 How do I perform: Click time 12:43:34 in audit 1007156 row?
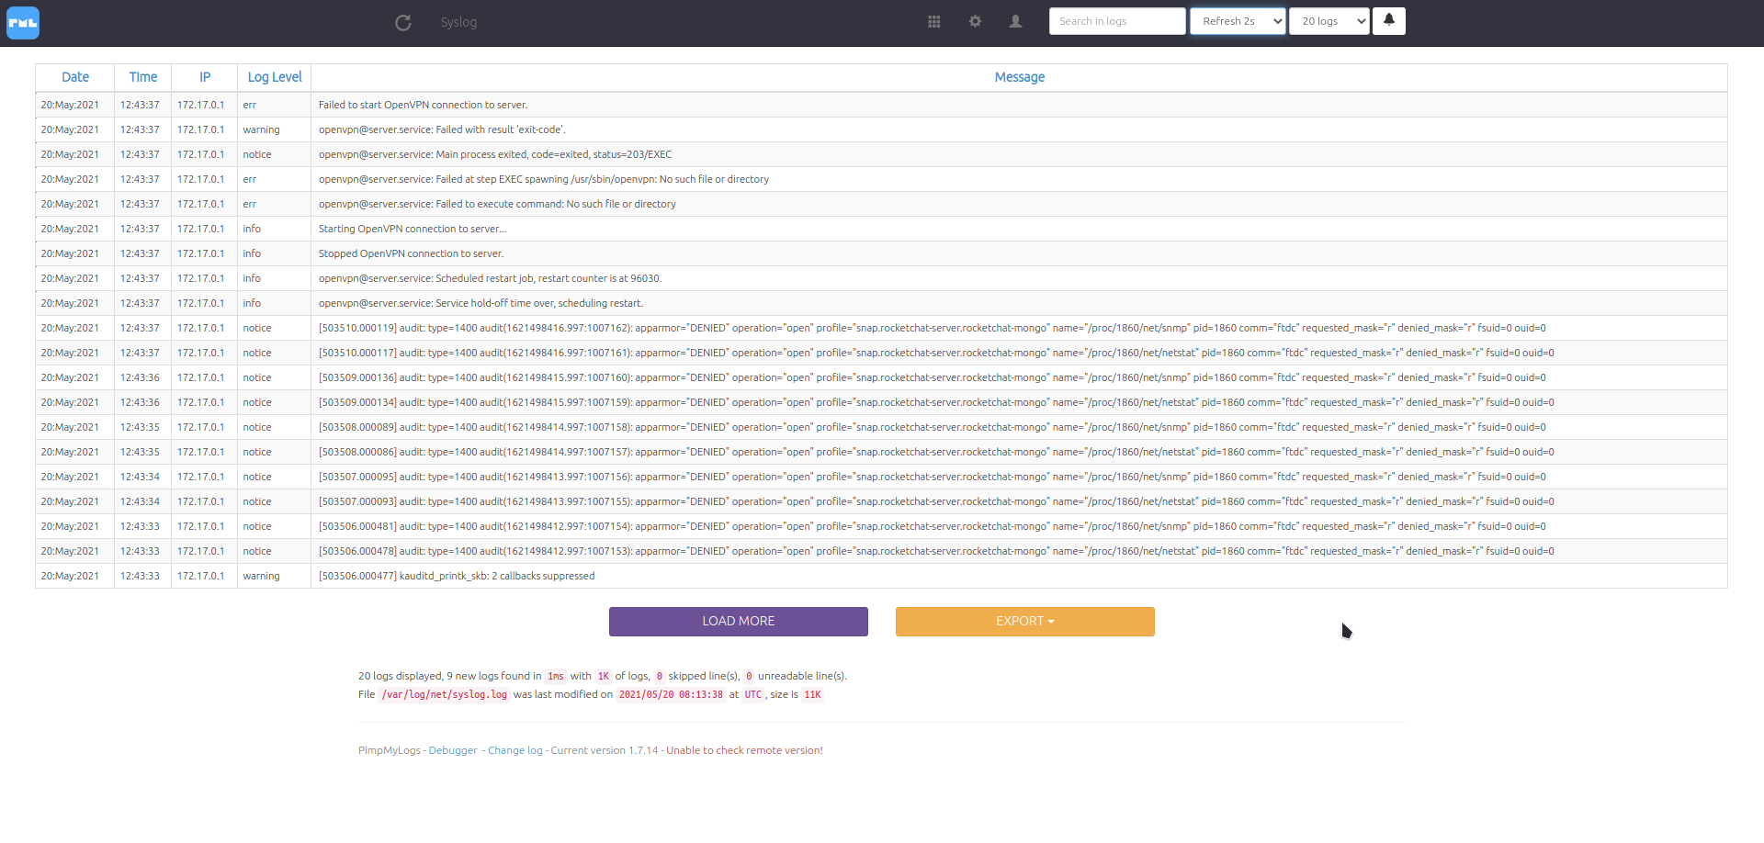click(x=140, y=477)
